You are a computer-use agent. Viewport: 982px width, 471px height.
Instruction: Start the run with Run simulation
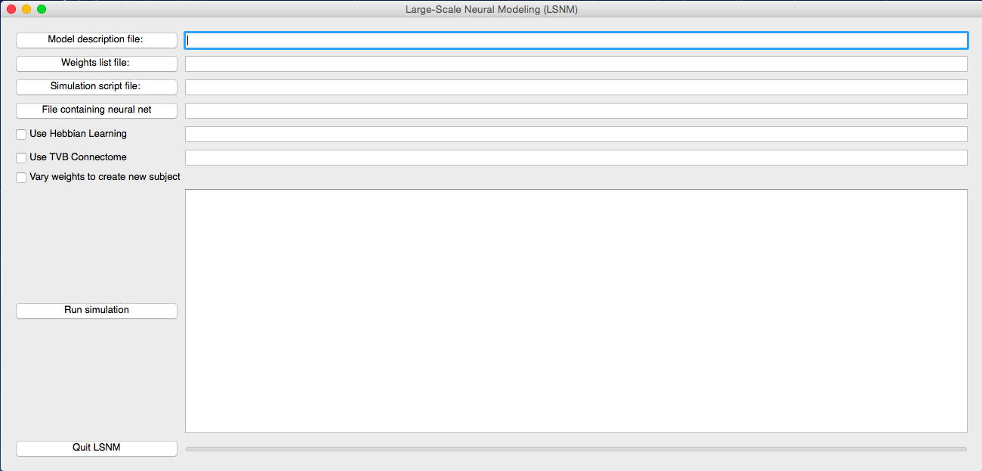click(x=97, y=311)
